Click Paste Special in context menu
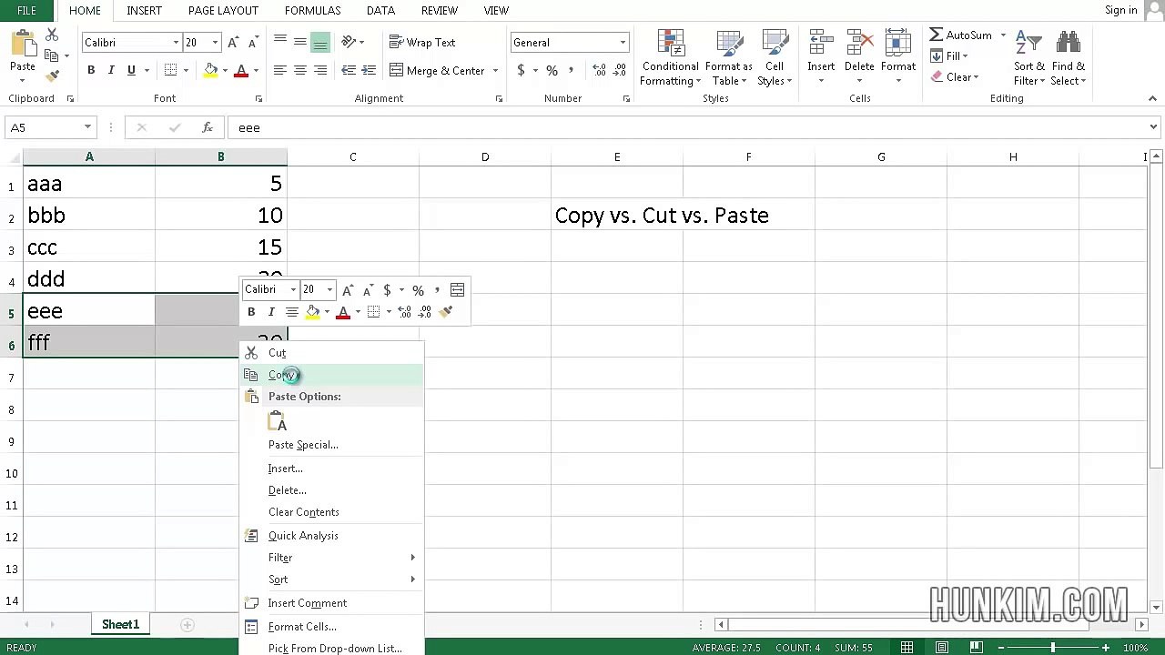The width and height of the screenshot is (1165, 655). pos(332,445)
